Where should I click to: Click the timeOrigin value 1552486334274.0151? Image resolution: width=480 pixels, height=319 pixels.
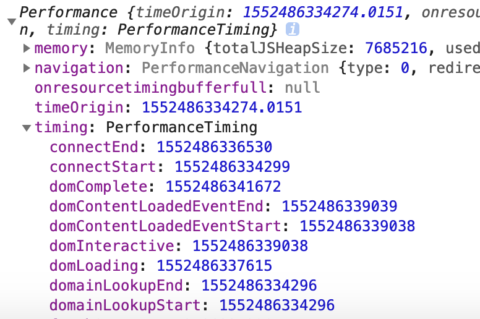coord(221,108)
